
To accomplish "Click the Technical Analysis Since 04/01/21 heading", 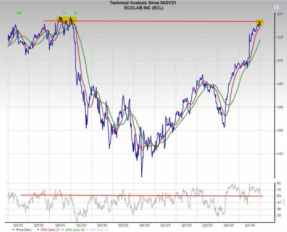I will 142,3.
